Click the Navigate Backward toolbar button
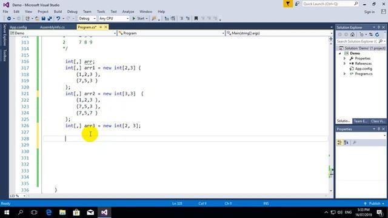The image size is (388, 218). click(9, 18)
